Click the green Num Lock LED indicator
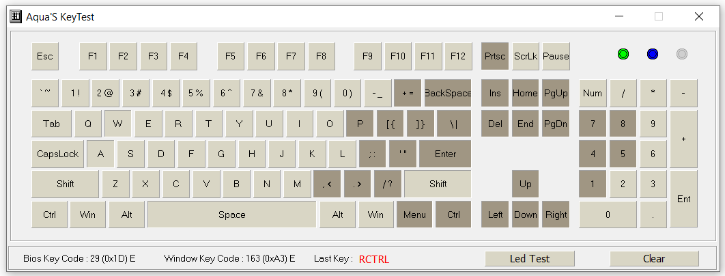The image size is (725, 276). pos(623,54)
